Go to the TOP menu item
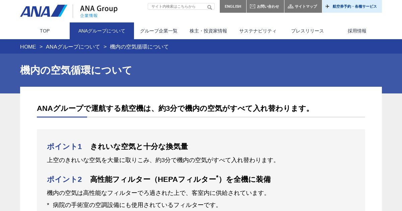The height and width of the screenshot is (211, 402). point(45,31)
